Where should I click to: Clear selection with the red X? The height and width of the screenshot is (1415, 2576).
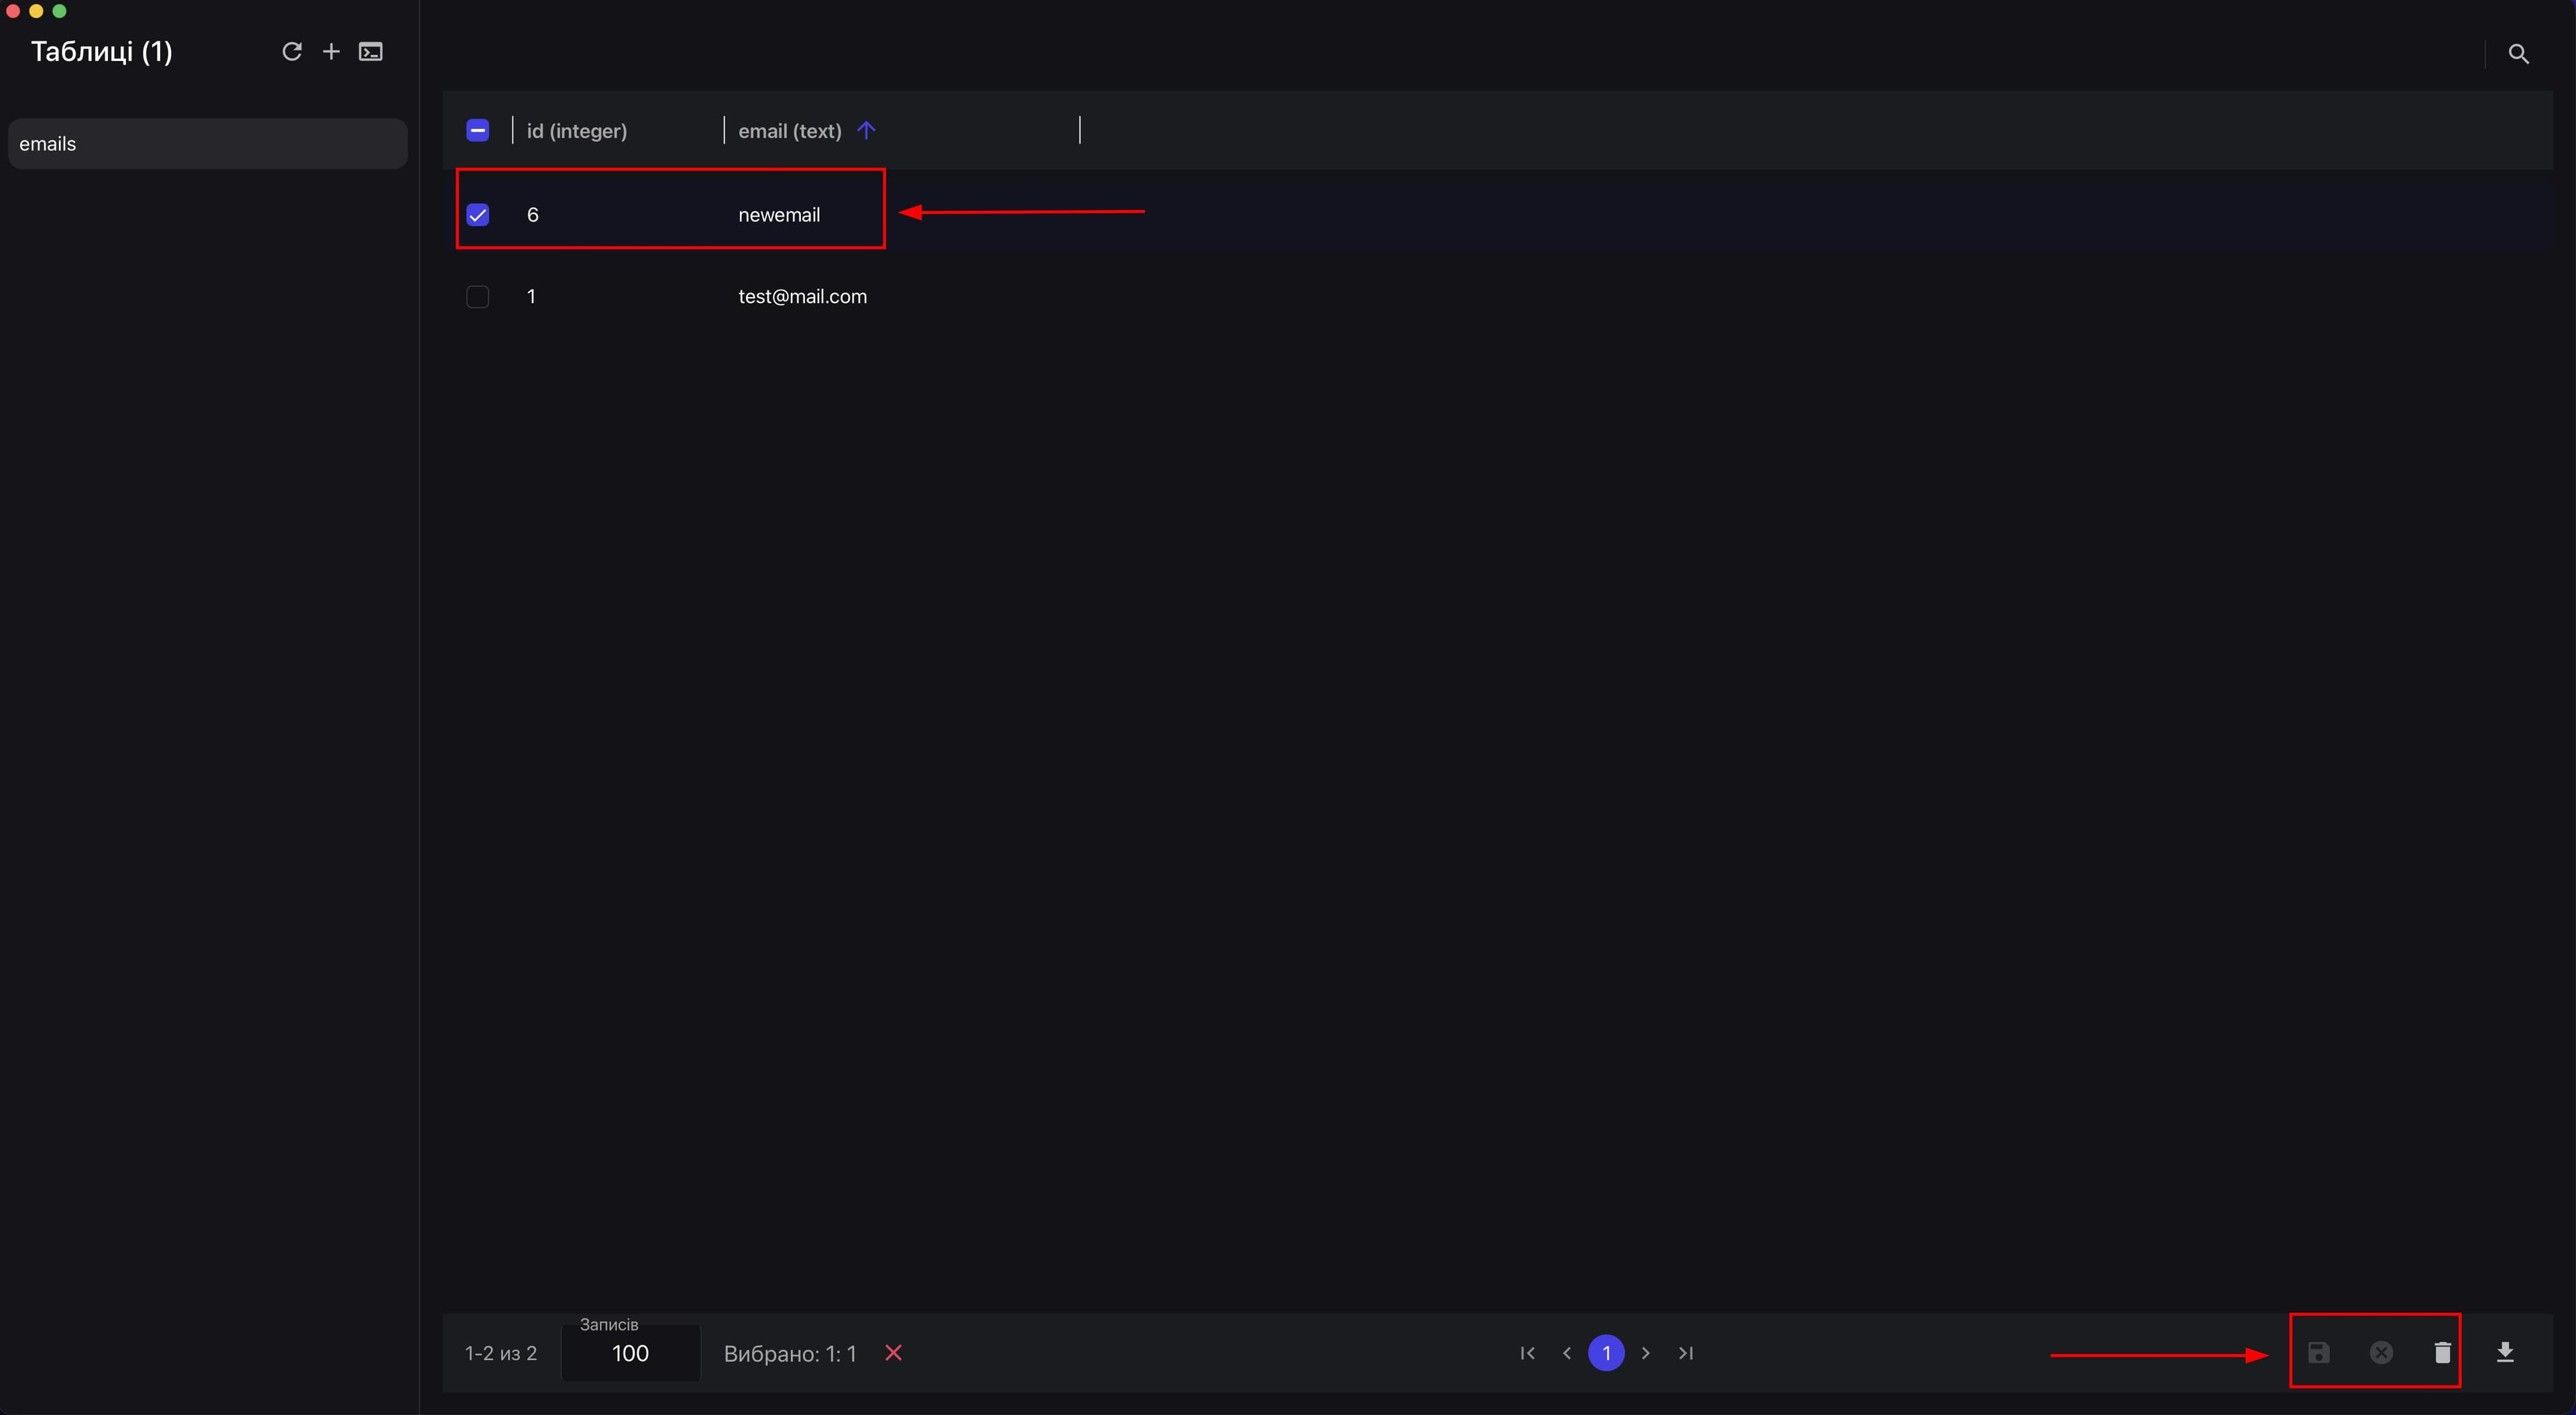[894, 1353]
